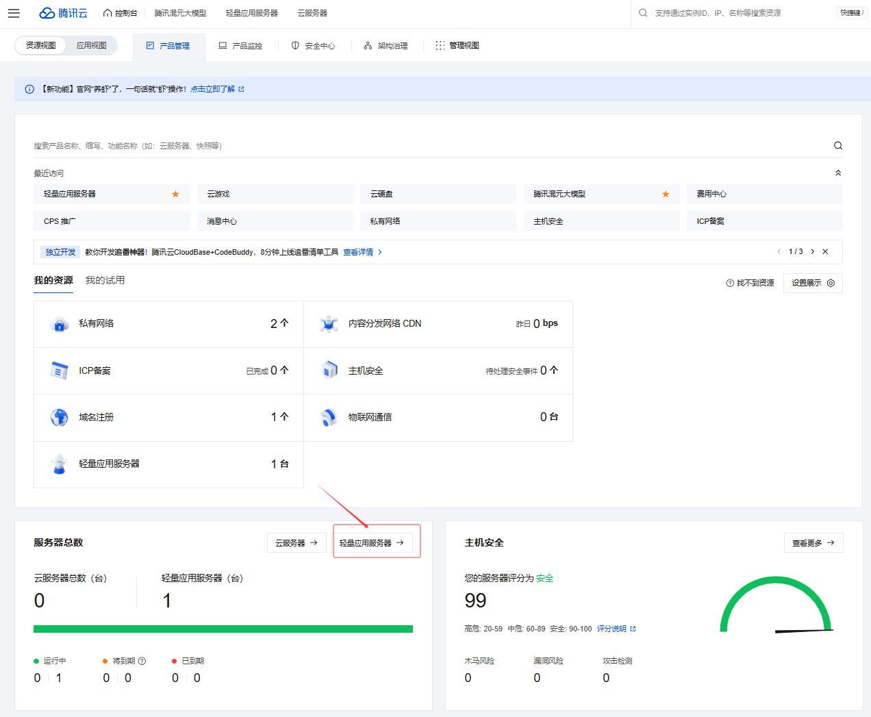871x717 pixels.
Task: Click the 主机安全 resource icon
Action: (329, 370)
